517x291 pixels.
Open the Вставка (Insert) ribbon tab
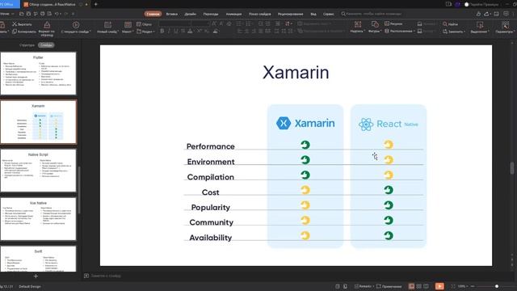172,14
